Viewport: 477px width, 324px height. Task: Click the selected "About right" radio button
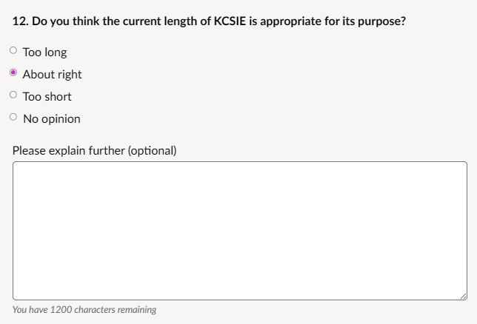(13, 73)
